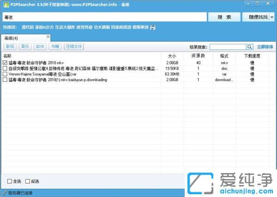The image size is (277, 197).
Task: Sort by the 大小 column header
Action: 172,56
